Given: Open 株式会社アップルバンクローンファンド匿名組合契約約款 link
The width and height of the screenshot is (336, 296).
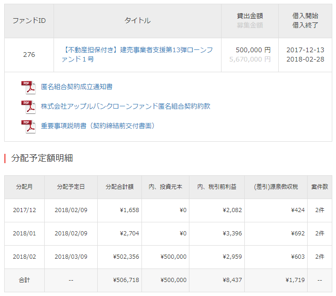Looking at the screenshot, I should pyautogui.click(x=126, y=106).
